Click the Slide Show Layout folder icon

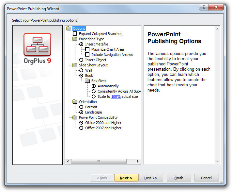[75, 65]
